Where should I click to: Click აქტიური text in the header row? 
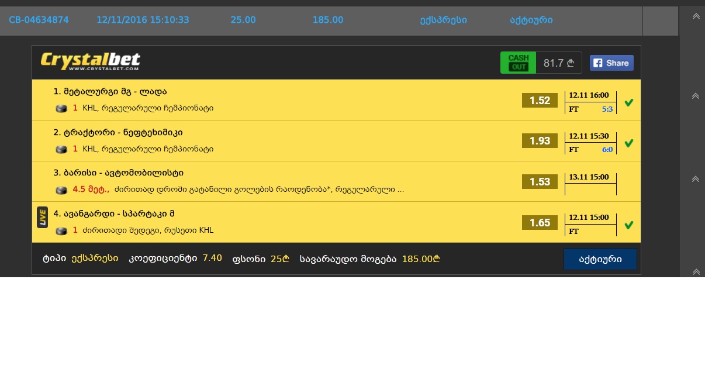click(531, 20)
